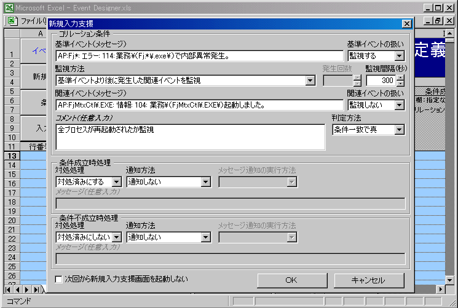Click the 基準イベント(メッセージ) input field
Image resolution: width=458 pixels, height=308 pixels.
(x=199, y=56)
